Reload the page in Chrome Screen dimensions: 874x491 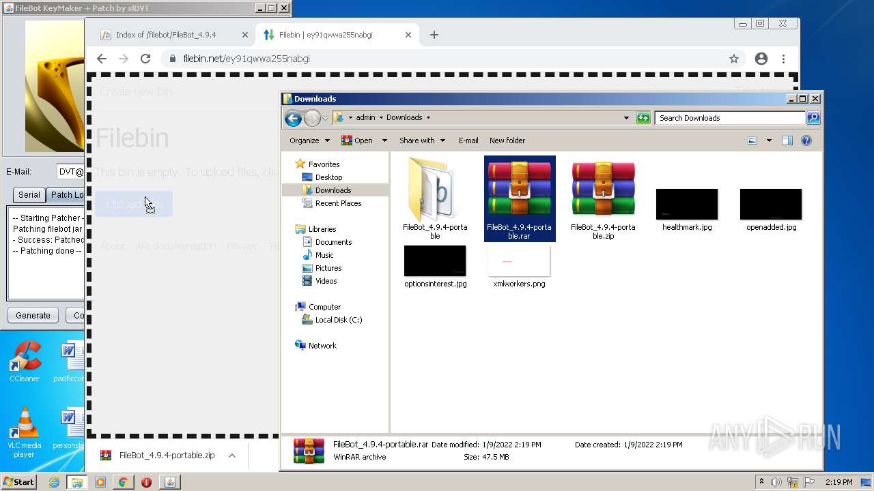[145, 59]
